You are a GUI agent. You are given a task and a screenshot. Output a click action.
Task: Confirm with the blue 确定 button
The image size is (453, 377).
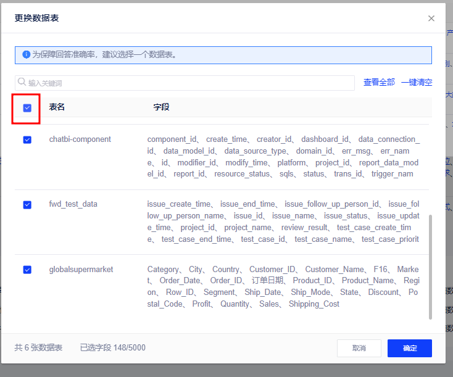pyautogui.click(x=409, y=348)
